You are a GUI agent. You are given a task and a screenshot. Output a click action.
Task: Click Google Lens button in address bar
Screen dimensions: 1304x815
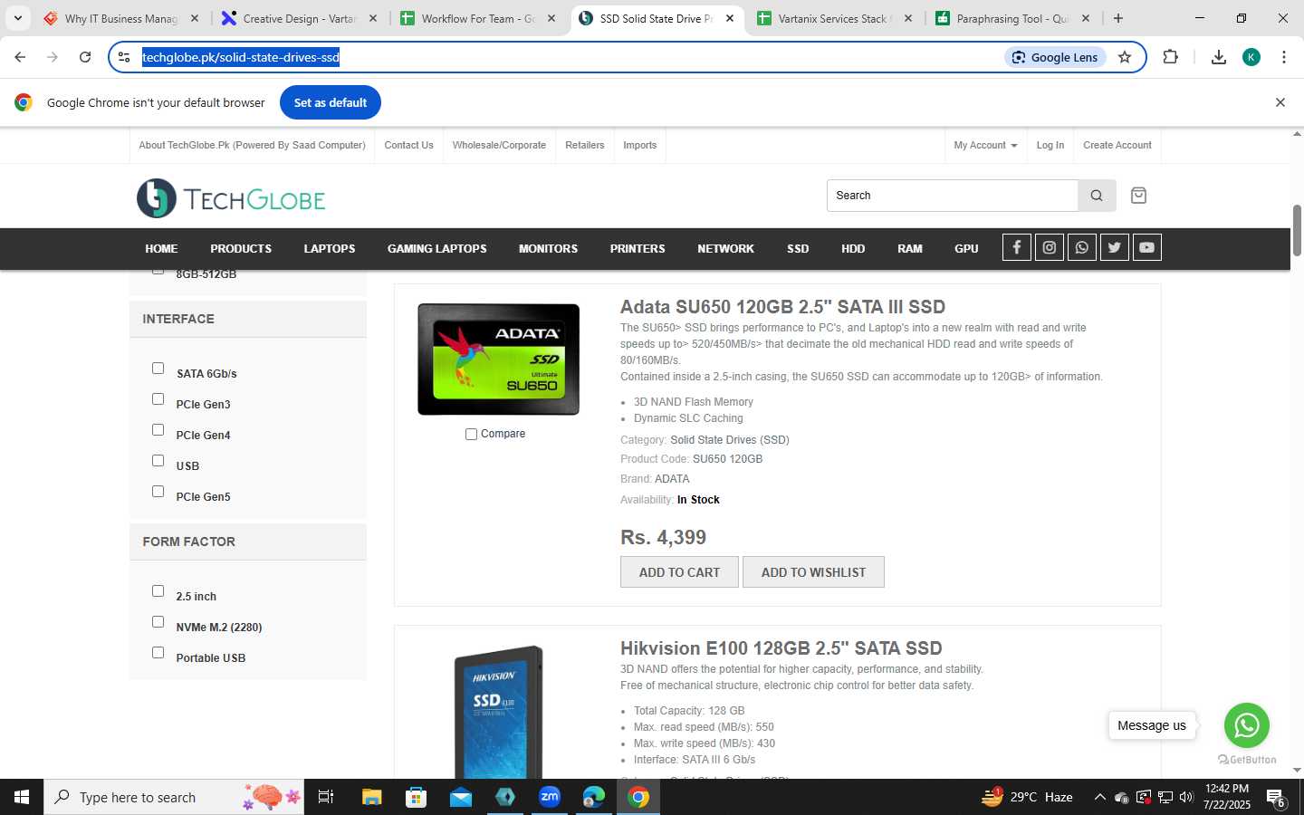pos(1055,57)
